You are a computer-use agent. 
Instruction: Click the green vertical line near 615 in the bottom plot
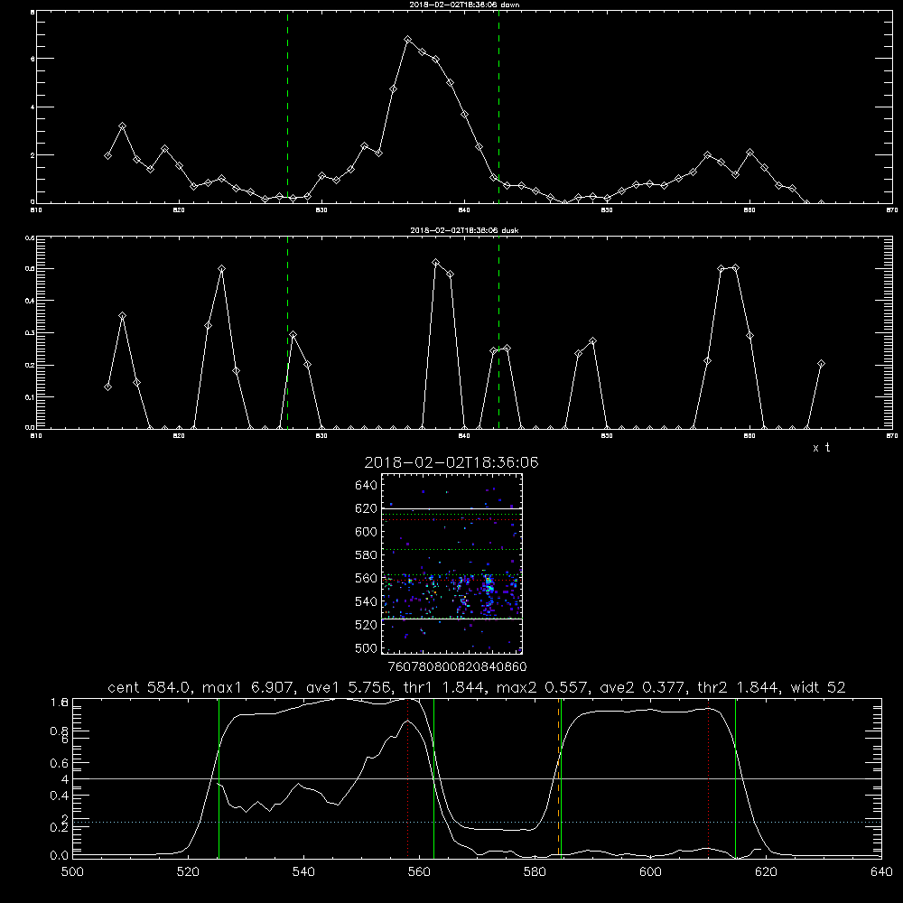pos(735,778)
